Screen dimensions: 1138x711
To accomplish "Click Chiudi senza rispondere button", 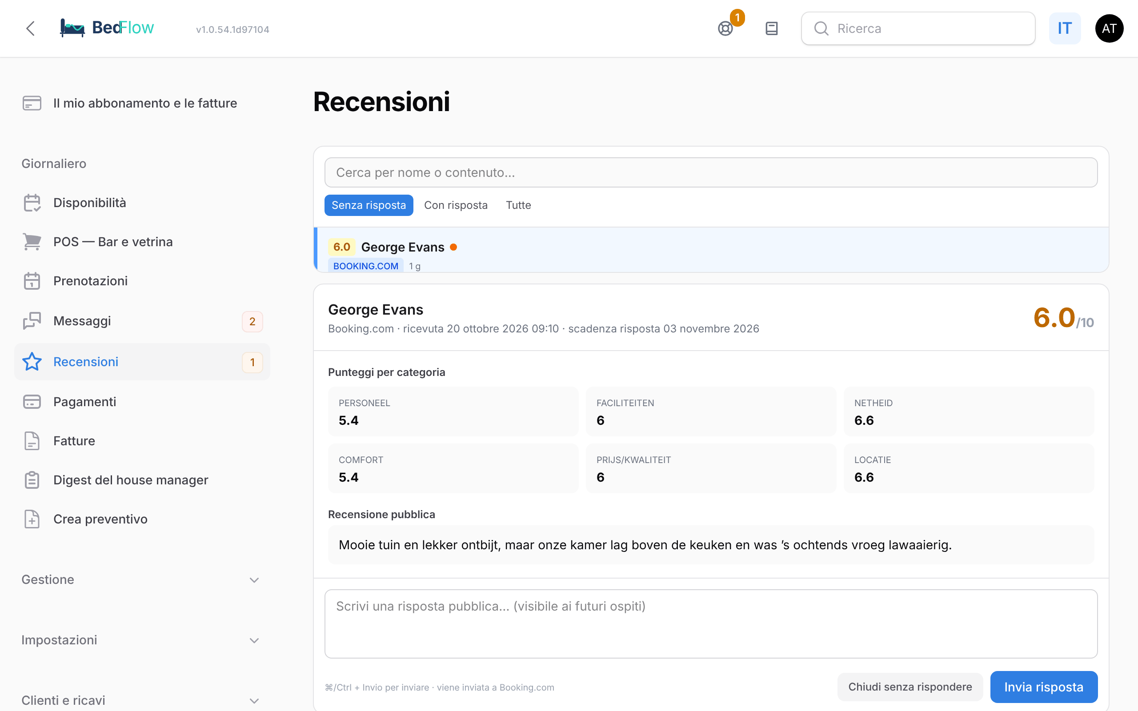I will tap(910, 687).
